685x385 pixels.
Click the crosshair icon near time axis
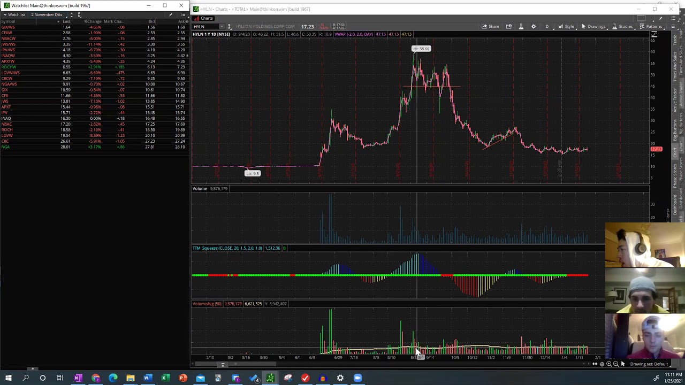click(602, 364)
